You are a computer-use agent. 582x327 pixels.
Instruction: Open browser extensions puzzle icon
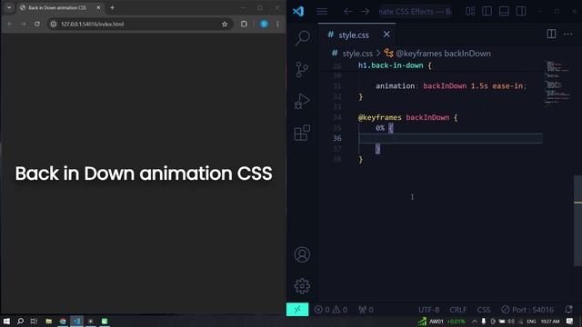click(x=244, y=24)
